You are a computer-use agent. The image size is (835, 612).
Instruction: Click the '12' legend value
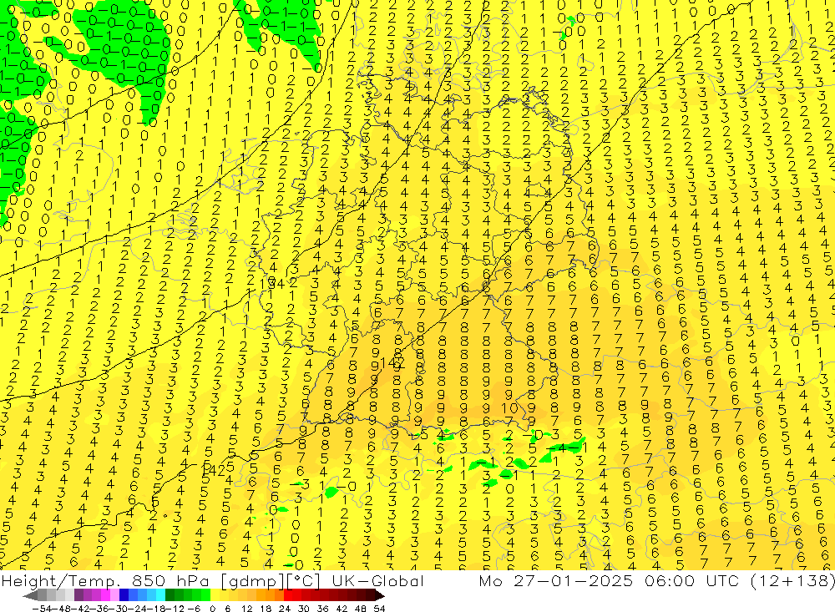(247, 609)
